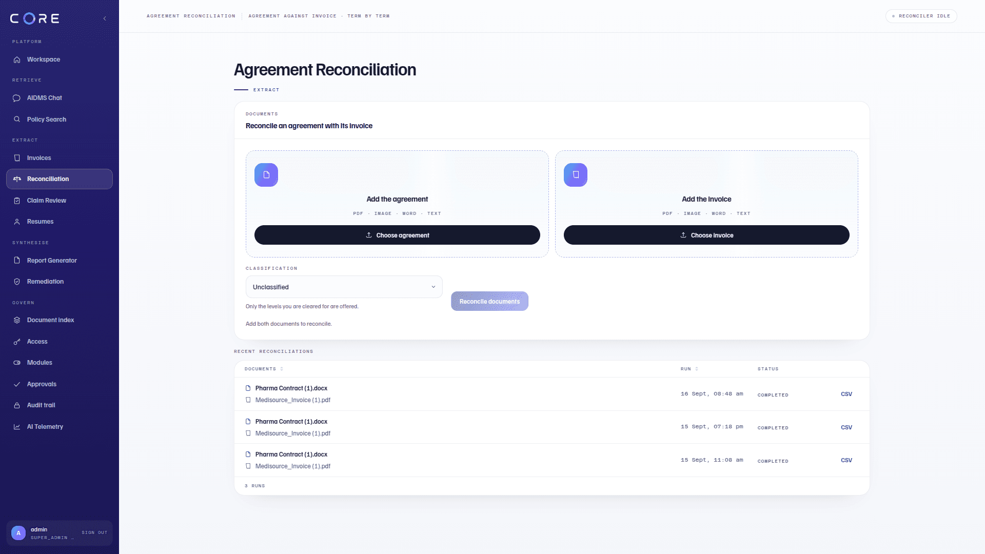
Task: Download CSV for 15 Sept 07:18 pm run
Action: [x=846, y=427]
